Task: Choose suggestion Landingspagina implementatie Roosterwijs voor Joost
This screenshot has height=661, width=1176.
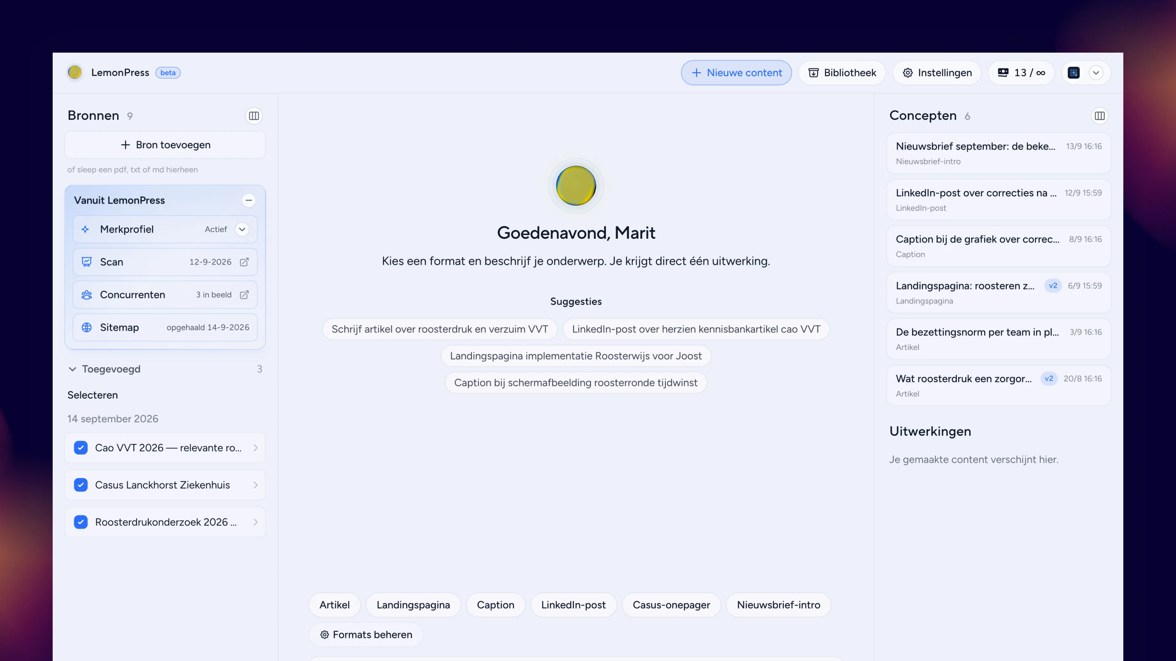Action: pyautogui.click(x=576, y=356)
